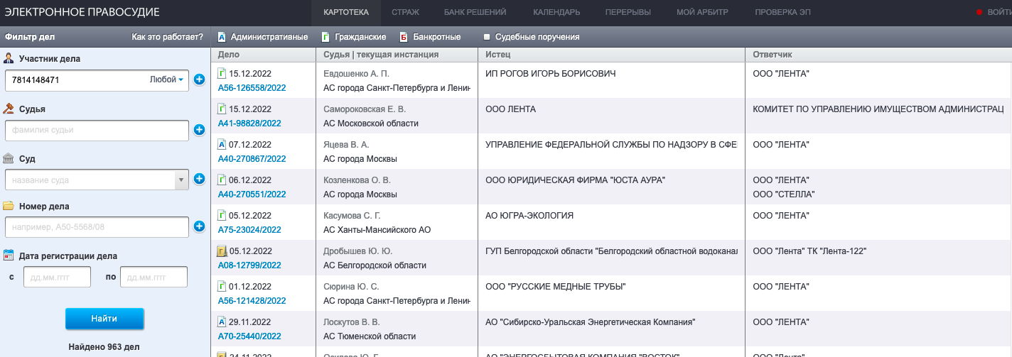Click the red login indicator icon
Viewport: 1012px width, 357px height.
pos(979,13)
